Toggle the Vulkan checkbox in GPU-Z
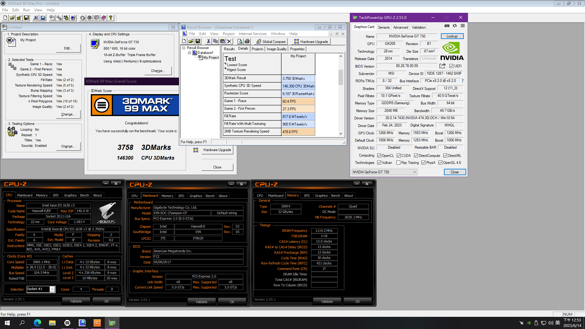This screenshot has width=585, height=329. (x=379, y=163)
